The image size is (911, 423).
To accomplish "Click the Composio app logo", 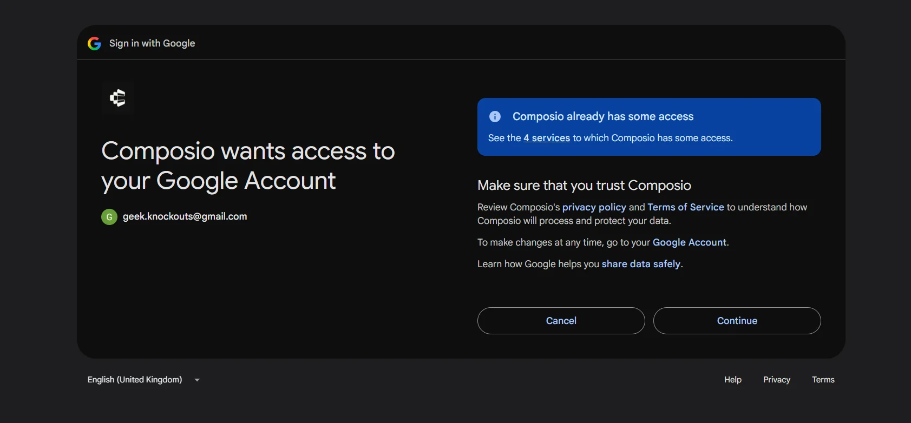I will [117, 98].
